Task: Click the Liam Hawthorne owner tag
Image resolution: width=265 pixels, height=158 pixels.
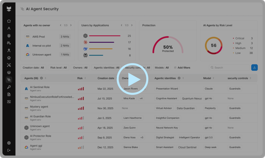Action: (133, 118)
